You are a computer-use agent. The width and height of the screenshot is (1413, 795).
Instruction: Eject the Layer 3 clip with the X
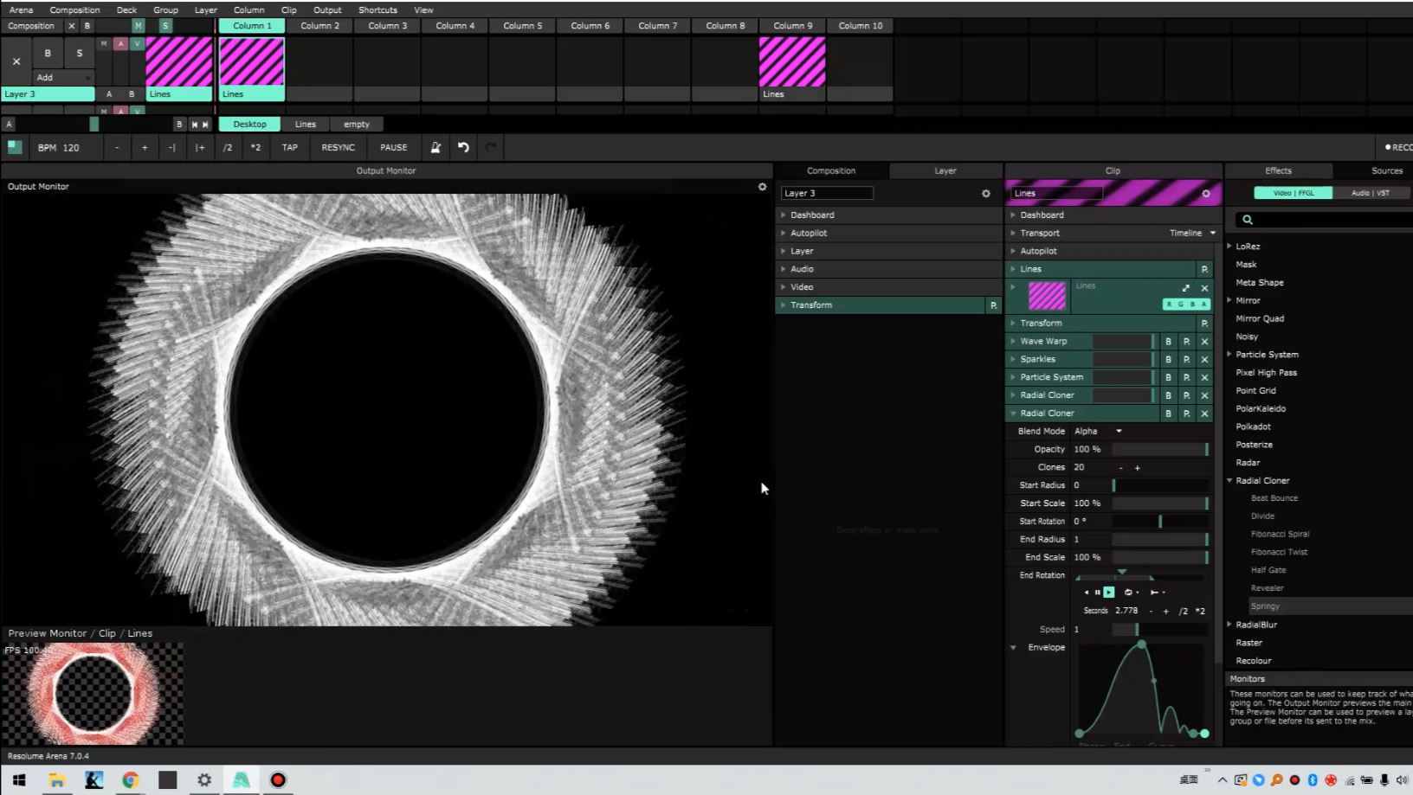click(16, 61)
